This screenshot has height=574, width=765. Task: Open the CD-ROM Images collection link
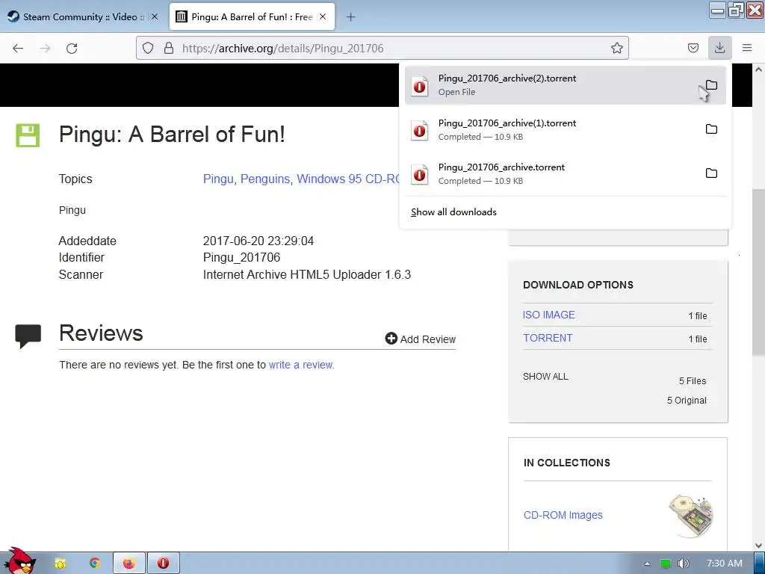pos(563,515)
